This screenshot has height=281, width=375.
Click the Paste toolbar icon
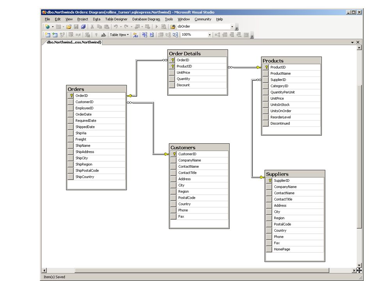107,27
